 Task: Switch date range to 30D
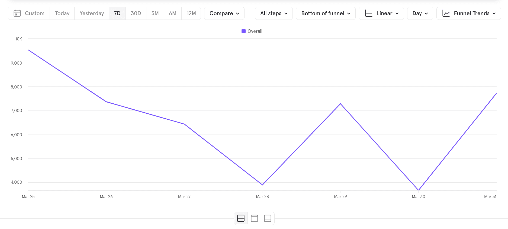136,13
